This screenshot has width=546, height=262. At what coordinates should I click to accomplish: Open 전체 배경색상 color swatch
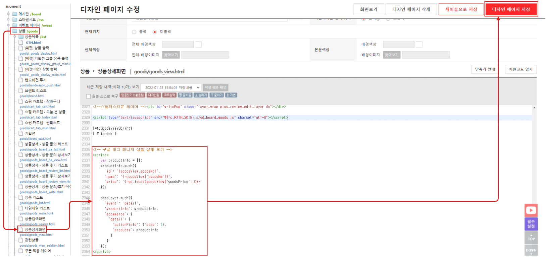[198, 45]
